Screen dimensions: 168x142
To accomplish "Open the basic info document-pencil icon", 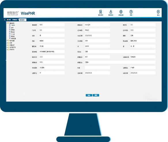I will click(101, 12).
